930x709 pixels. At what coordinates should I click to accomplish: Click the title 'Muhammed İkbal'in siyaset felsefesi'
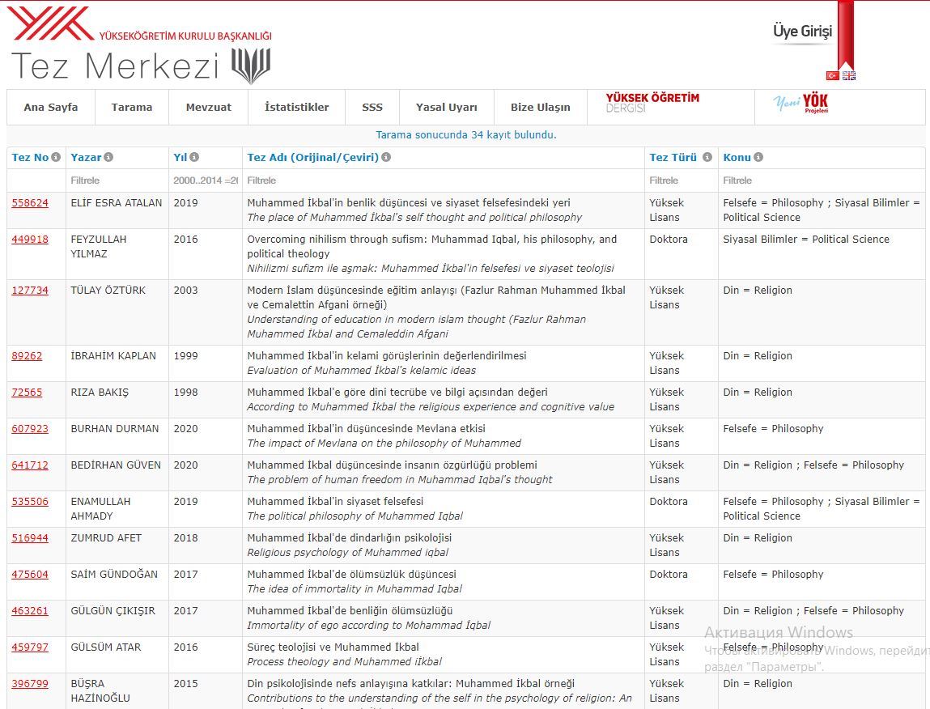click(335, 502)
